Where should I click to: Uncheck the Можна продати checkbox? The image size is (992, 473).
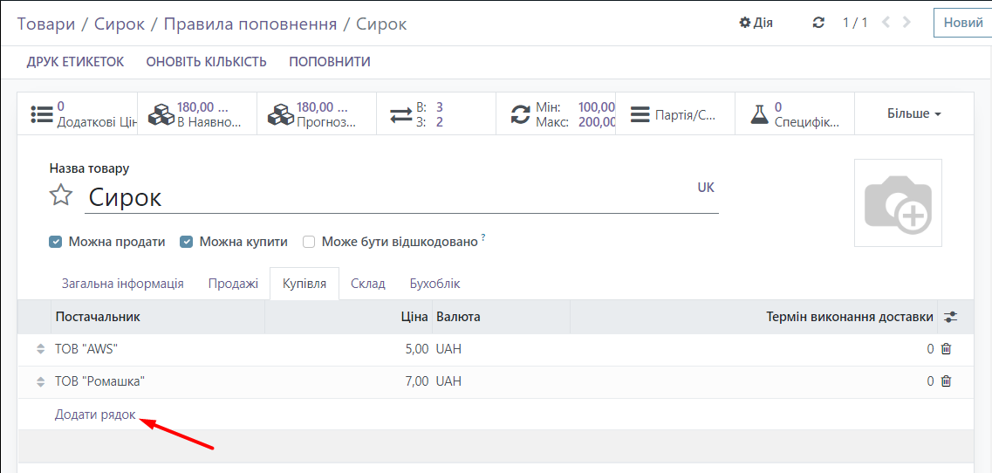tap(56, 242)
